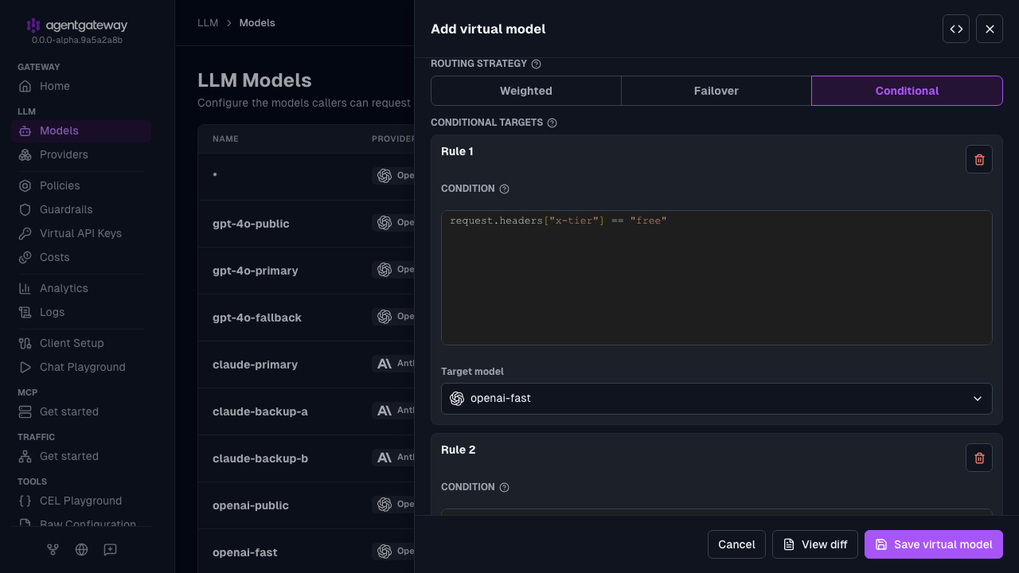Click the Costs icon in sidebar
The height and width of the screenshot is (573, 1019).
pos(25,257)
